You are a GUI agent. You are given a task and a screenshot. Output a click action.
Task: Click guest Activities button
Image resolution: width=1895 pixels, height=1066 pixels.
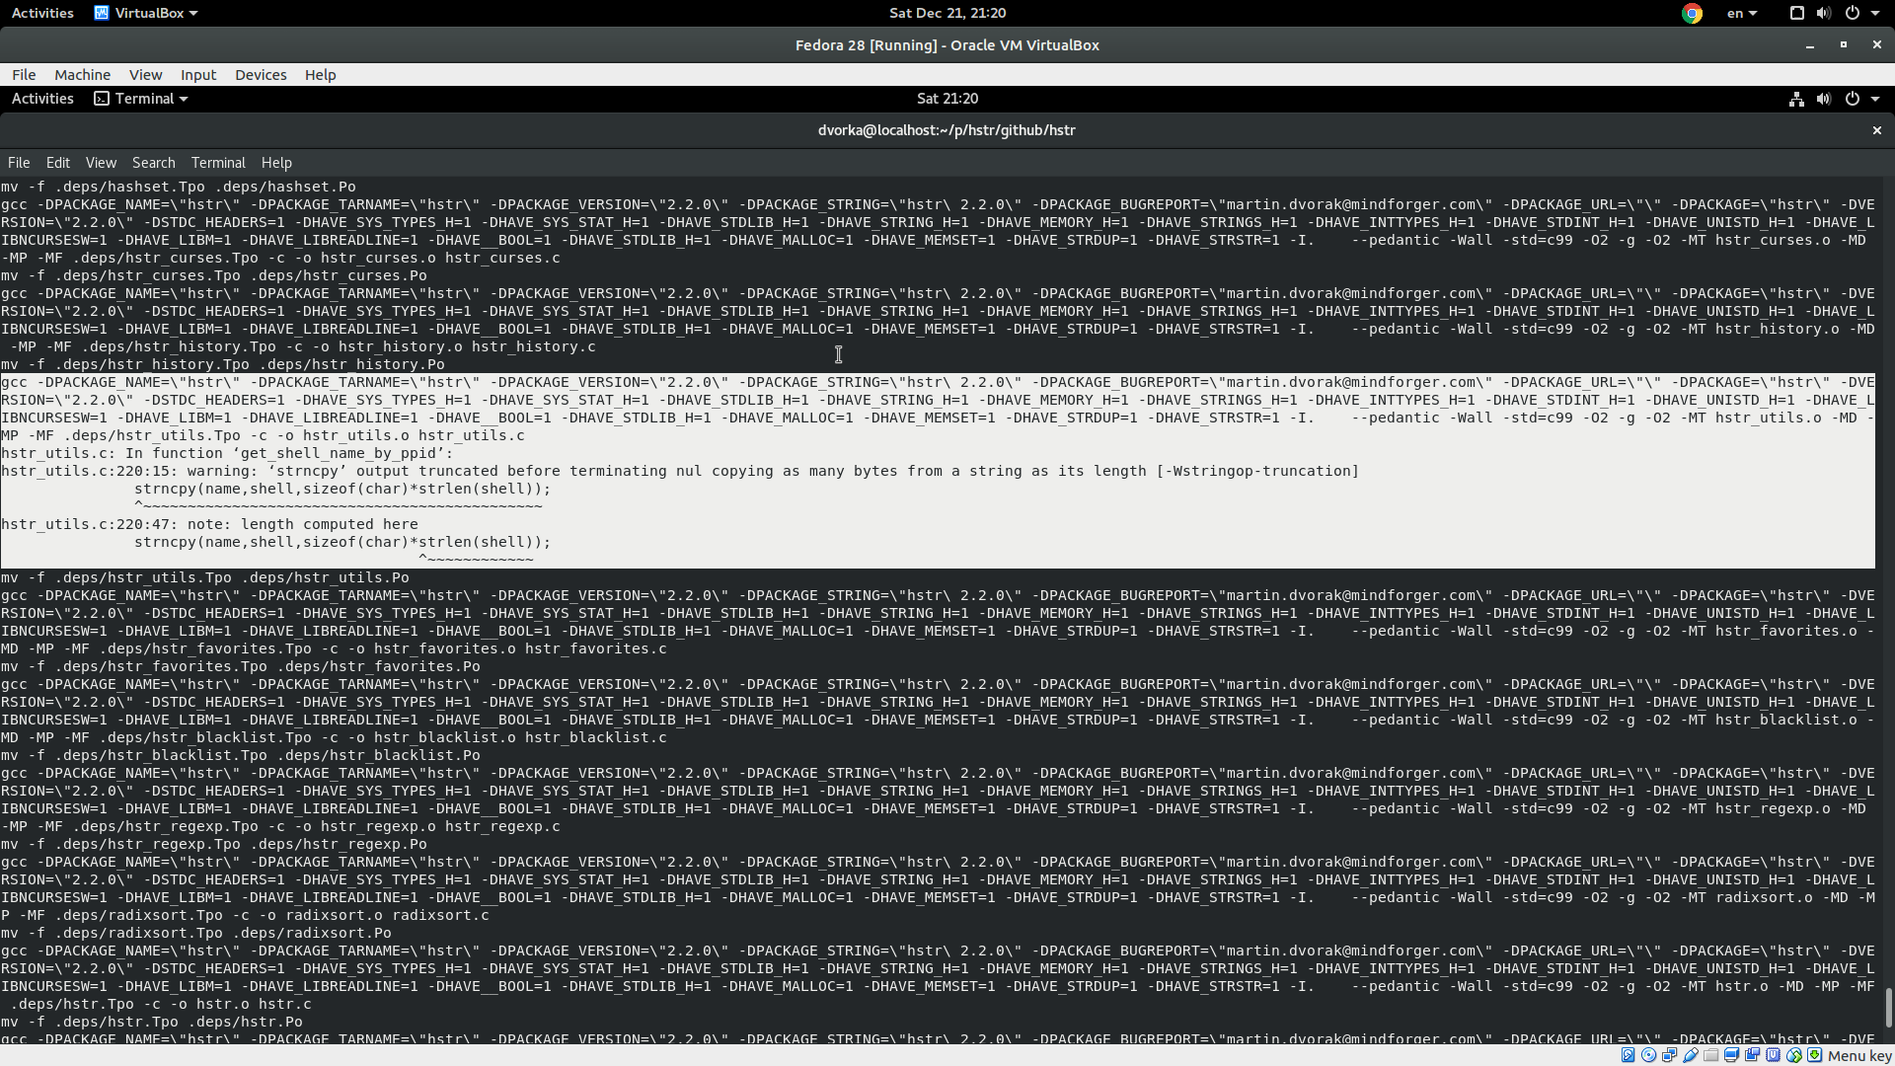tap(42, 99)
